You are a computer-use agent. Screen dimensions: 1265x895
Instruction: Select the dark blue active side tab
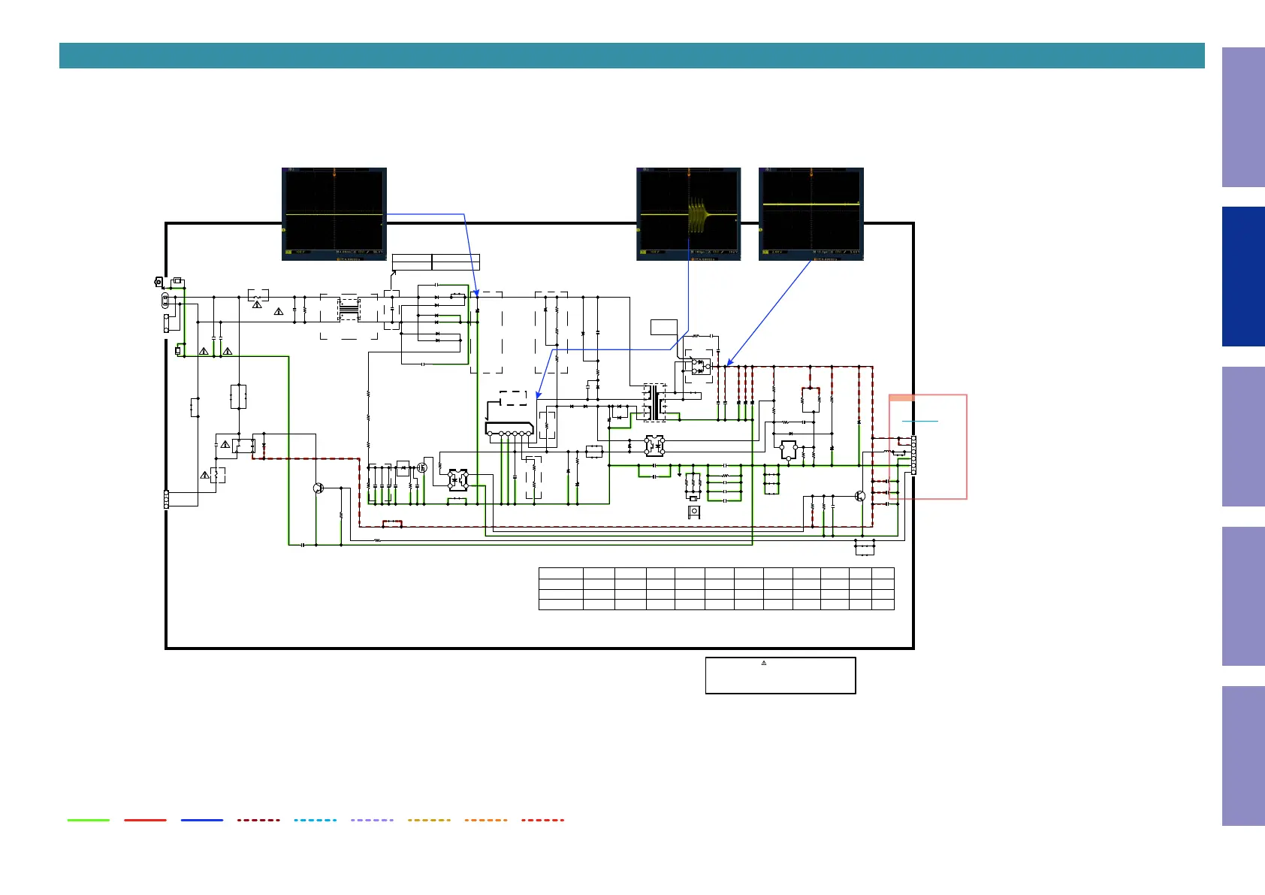[x=1243, y=277]
